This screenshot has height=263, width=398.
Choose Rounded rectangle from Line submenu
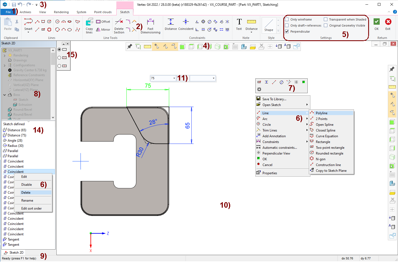point(329,153)
